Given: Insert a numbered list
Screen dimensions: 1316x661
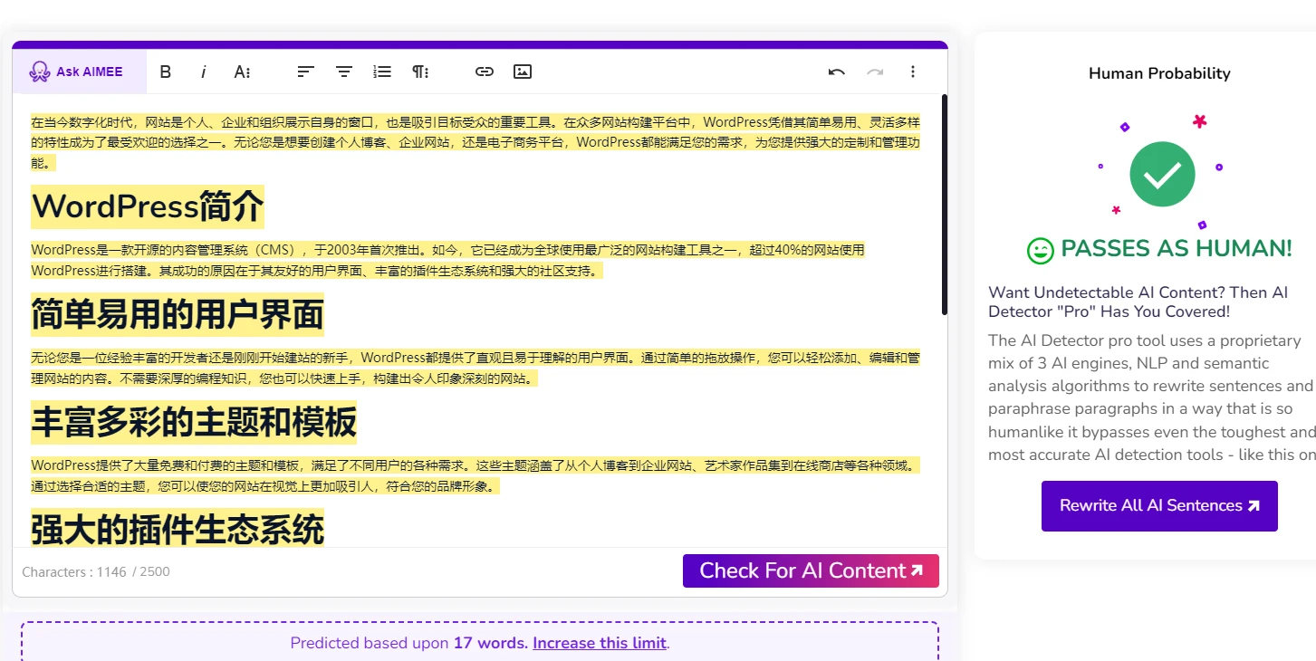Looking at the screenshot, I should [382, 72].
